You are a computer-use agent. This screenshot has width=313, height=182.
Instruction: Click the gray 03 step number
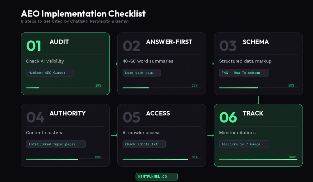[x=228, y=46]
